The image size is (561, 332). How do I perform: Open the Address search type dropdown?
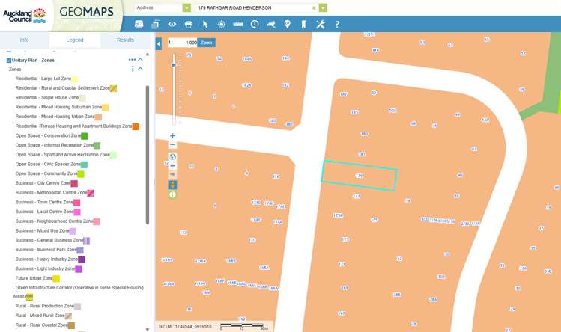tap(187, 8)
